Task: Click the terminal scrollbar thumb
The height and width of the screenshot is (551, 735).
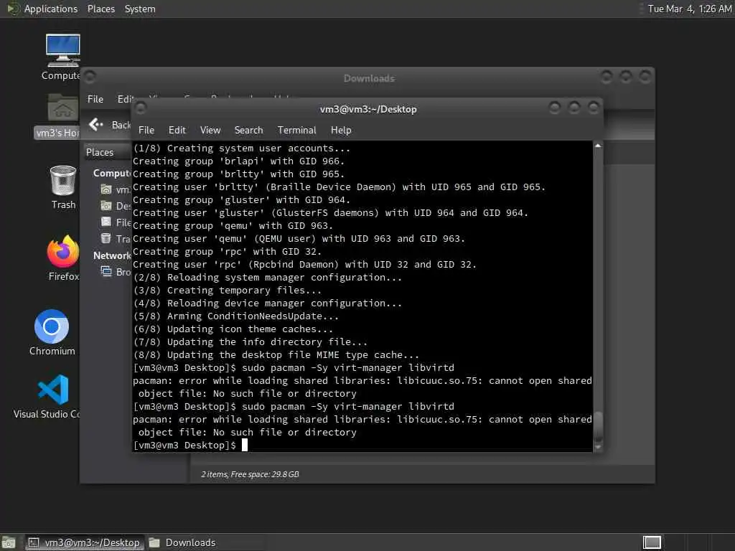Action: [598, 426]
